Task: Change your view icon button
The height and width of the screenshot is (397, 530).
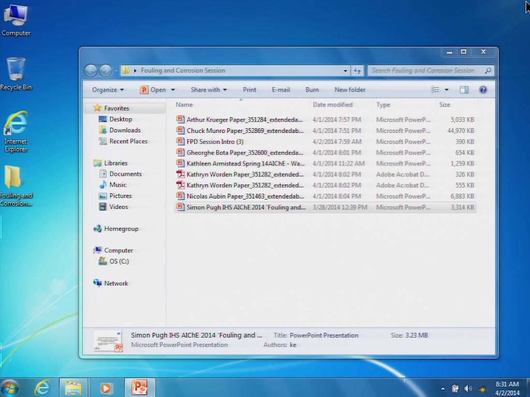Action: tap(435, 90)
